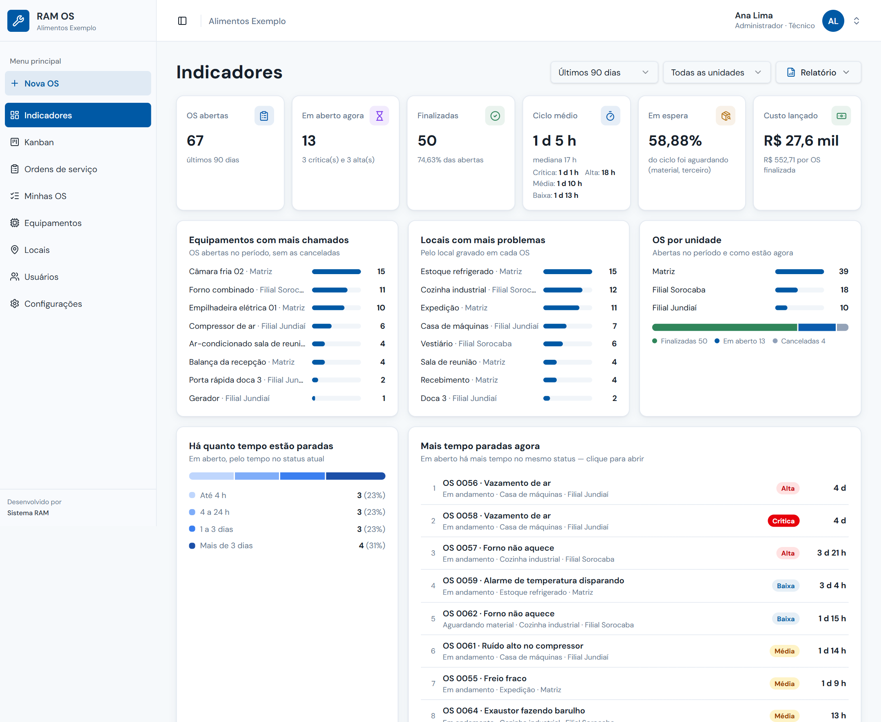This screenshot has width=881, height=722.
Task: Click the green Finalizadas segment of status bar
Action: click(x=724, y=327)
